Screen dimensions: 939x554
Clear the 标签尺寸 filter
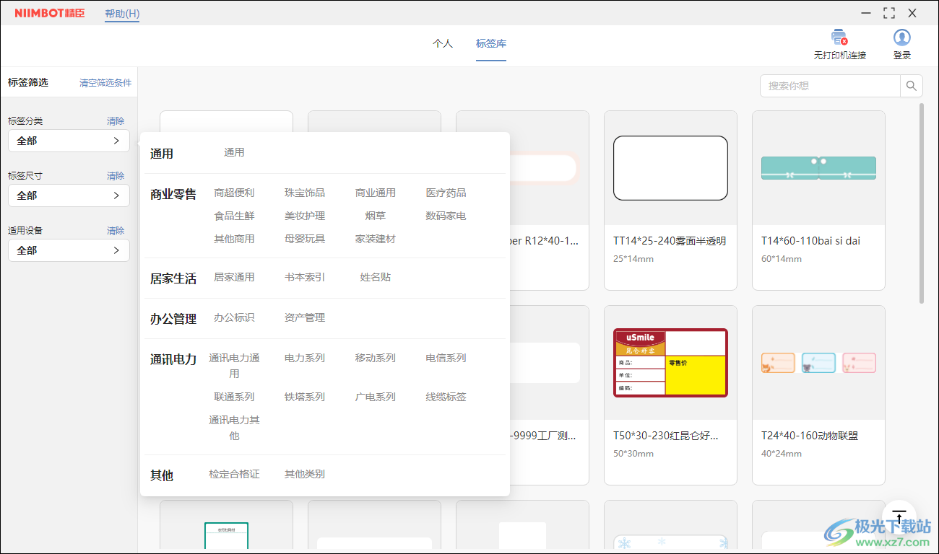(116, 176)
